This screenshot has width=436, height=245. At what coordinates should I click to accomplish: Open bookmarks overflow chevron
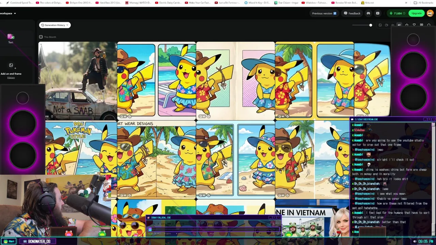406,3
